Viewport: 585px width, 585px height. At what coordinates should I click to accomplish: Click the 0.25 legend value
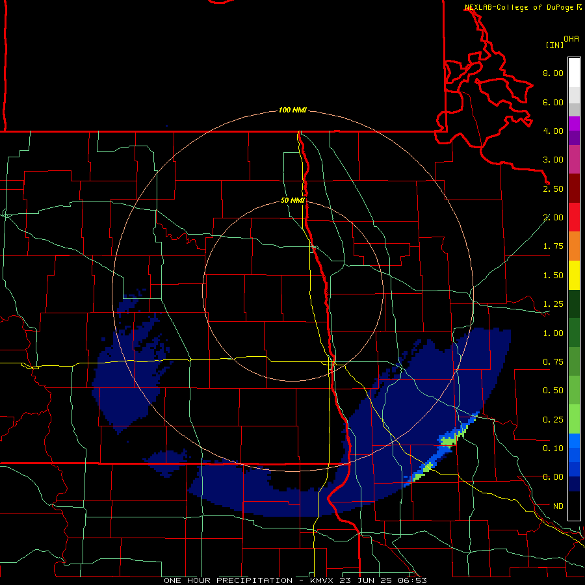coord(553,420)
